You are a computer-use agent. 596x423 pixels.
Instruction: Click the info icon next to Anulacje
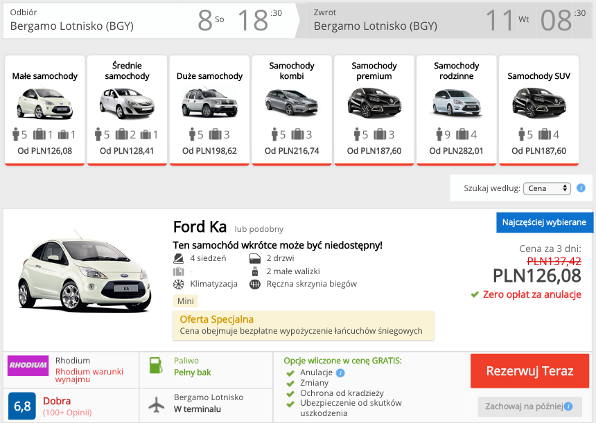340,373
